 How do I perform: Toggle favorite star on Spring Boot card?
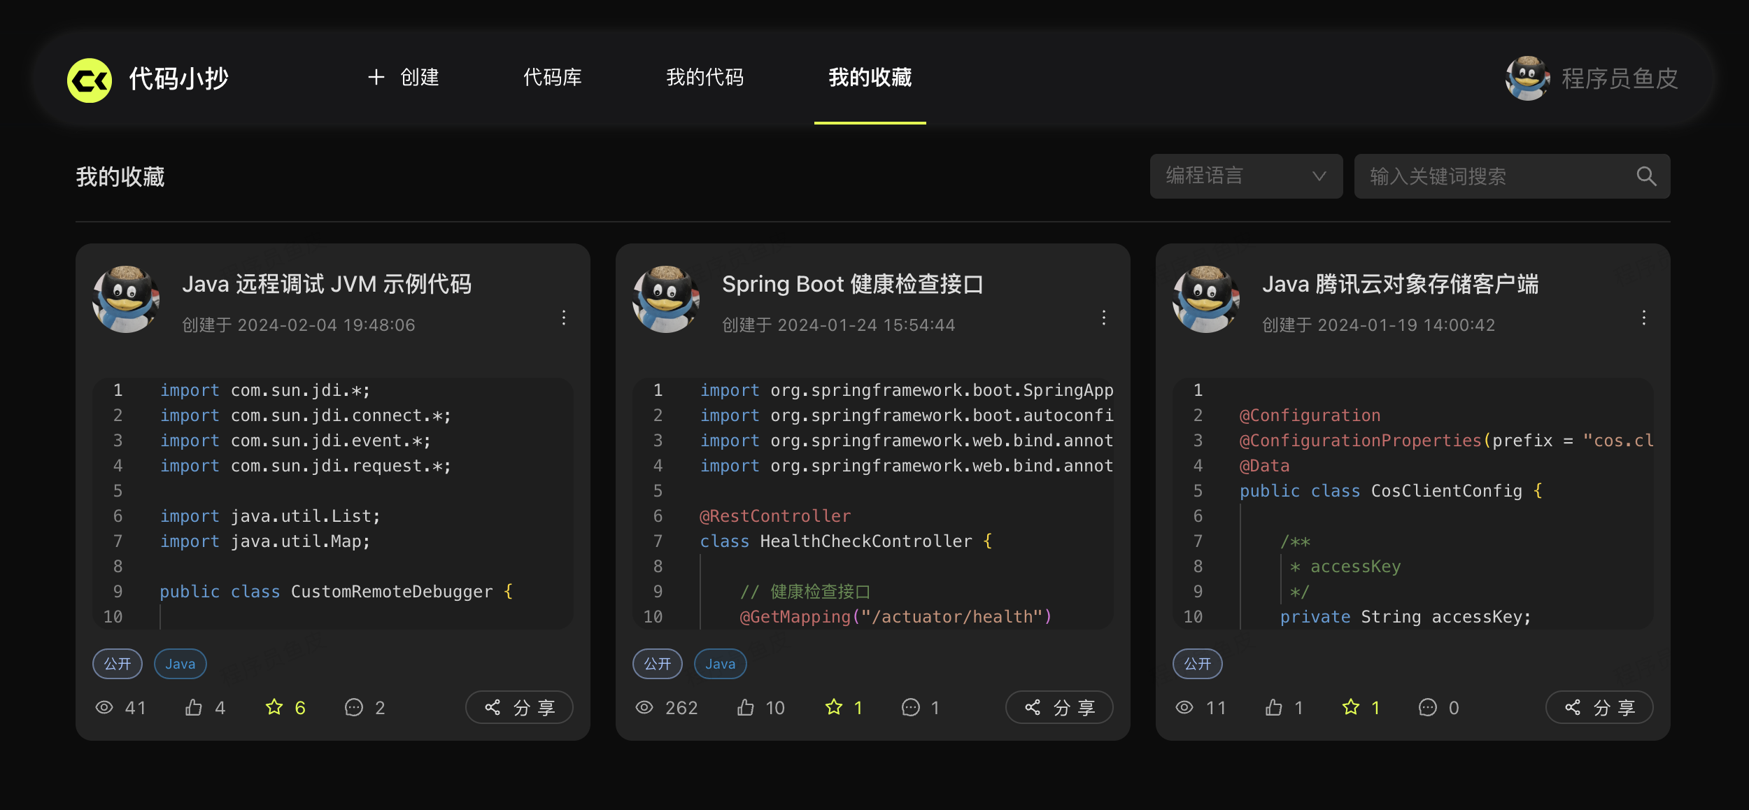[833, 707]
